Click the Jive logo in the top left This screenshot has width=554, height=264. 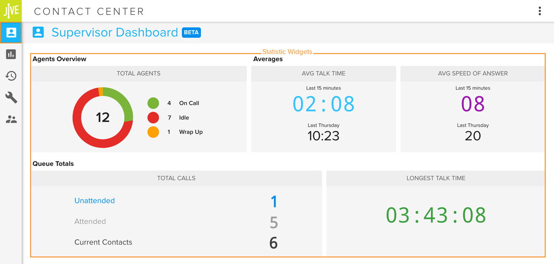10,11
